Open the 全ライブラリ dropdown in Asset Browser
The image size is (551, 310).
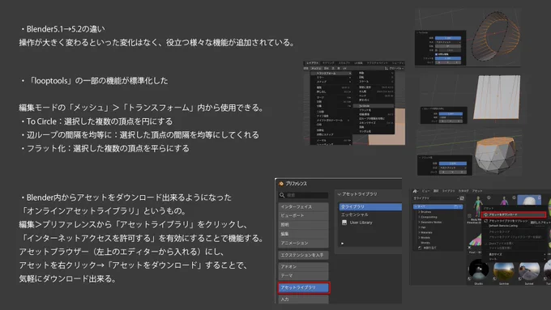pyautogui.click(x=436, y=198)
